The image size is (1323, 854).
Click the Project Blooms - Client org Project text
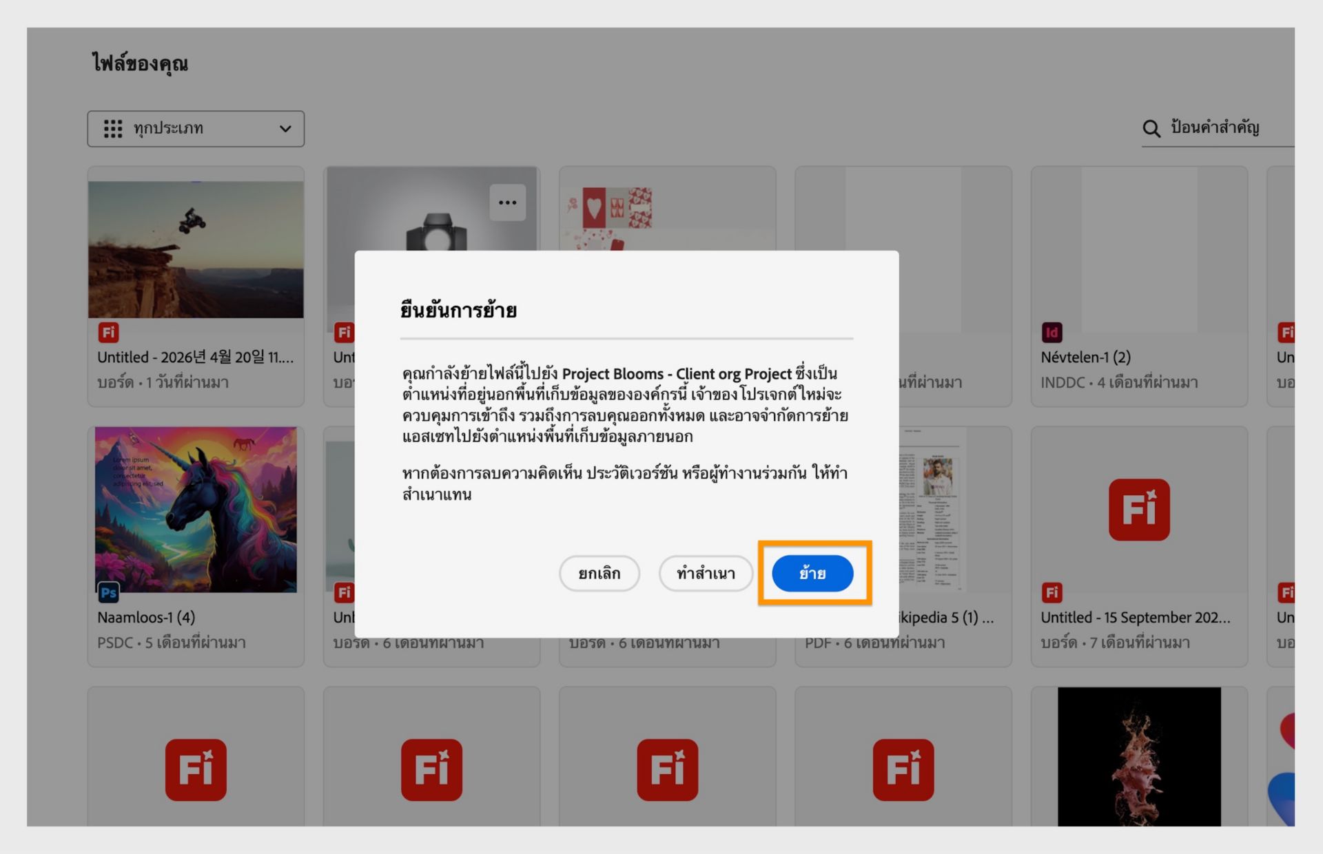coord(677,374)
